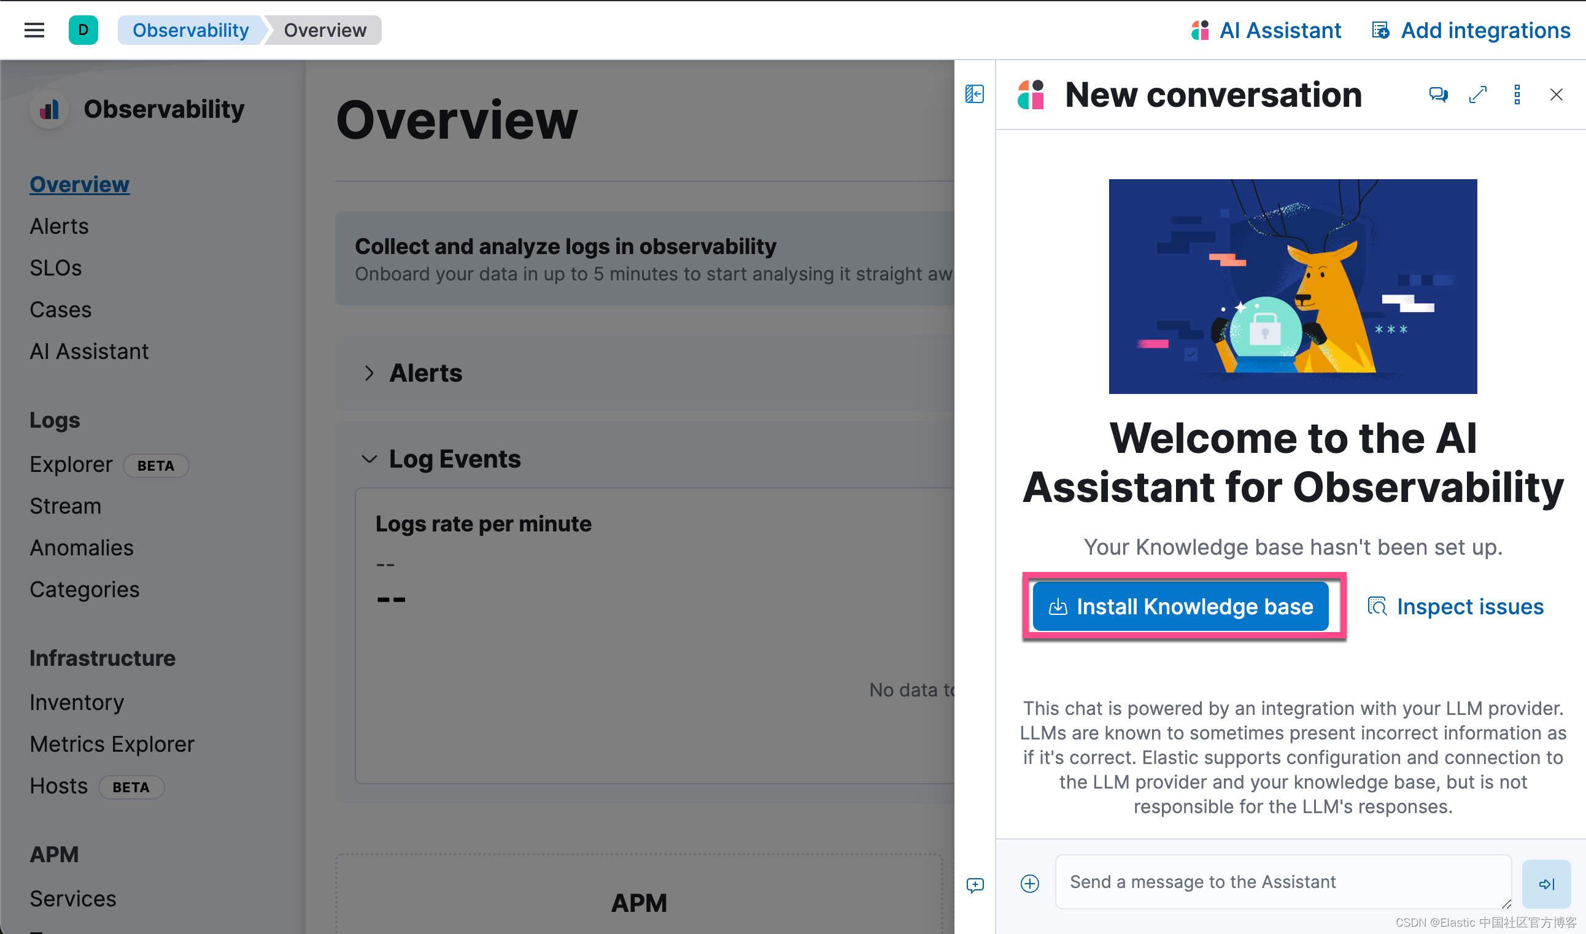This screenshot has height=934, width=1586.
Task: Open Cases in the side navigation
Action: 60,309
